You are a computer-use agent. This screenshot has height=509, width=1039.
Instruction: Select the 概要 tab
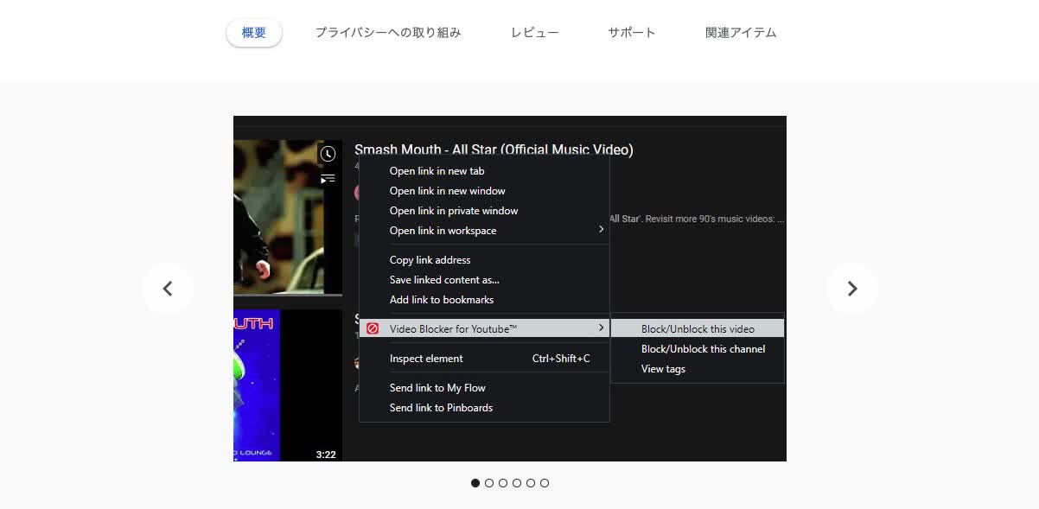pyautogui.click(x=254, y=33)
